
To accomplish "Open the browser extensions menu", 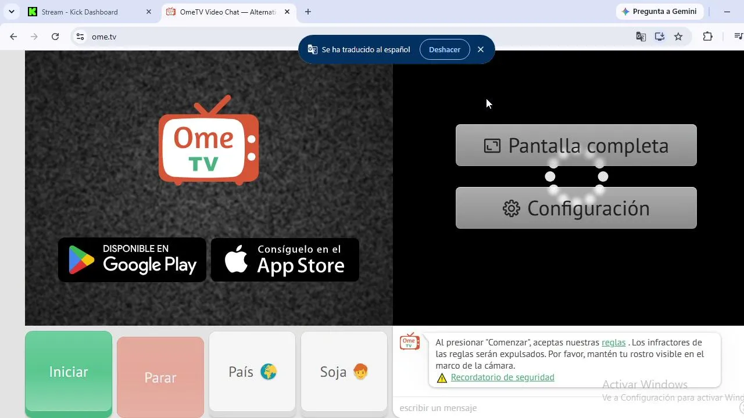I will click(707, 37).
